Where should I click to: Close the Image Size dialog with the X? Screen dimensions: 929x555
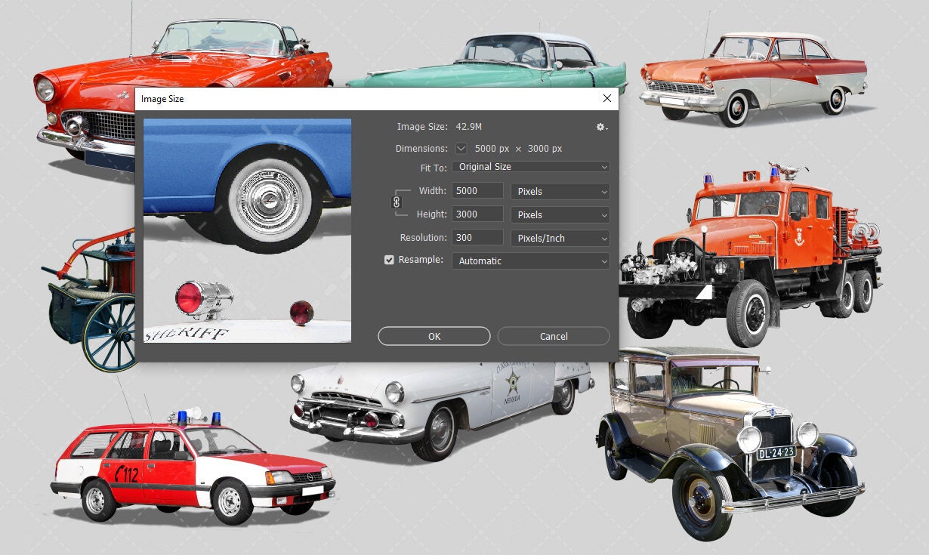click(607, 98)
